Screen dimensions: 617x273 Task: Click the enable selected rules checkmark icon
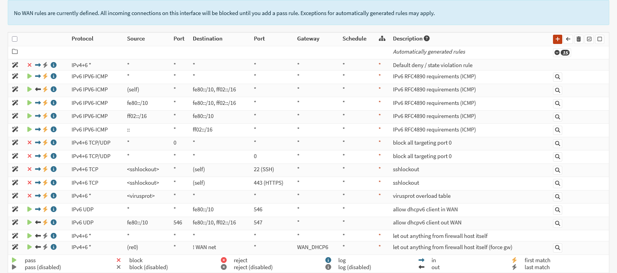pos(589,39)
